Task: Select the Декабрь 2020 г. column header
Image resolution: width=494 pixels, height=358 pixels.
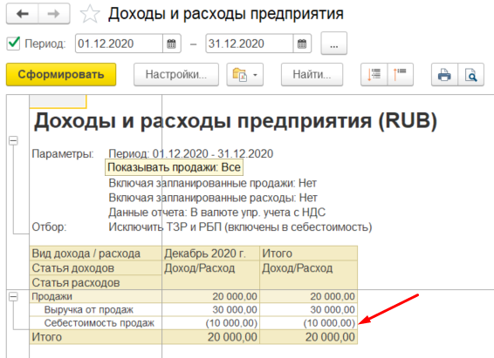Action: point(210,253)
